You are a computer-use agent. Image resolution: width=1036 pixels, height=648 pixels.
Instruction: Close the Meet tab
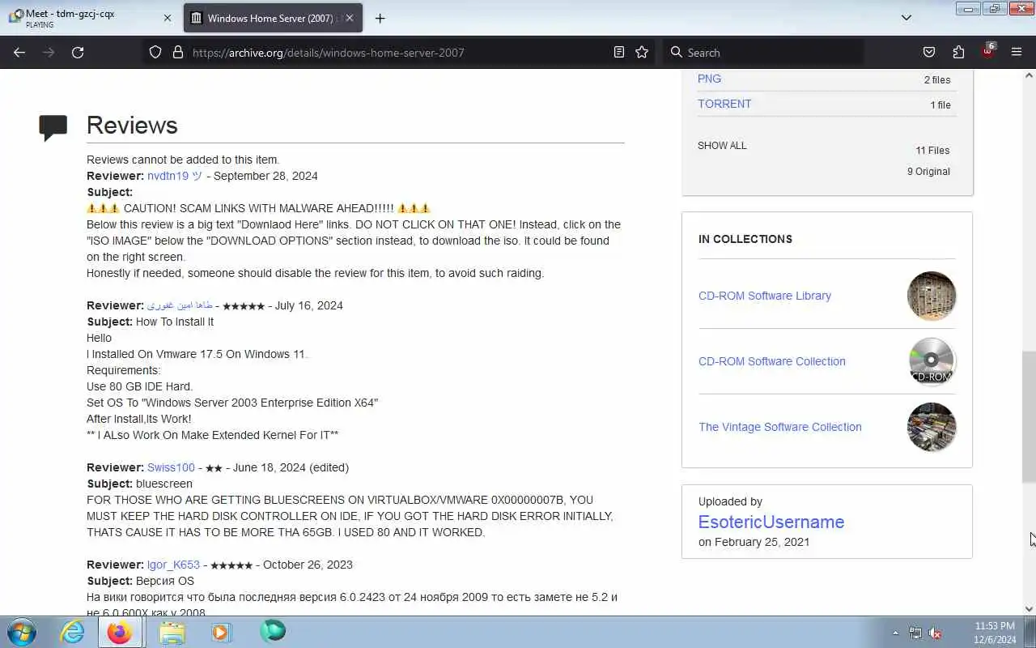[x=168, y=18]
